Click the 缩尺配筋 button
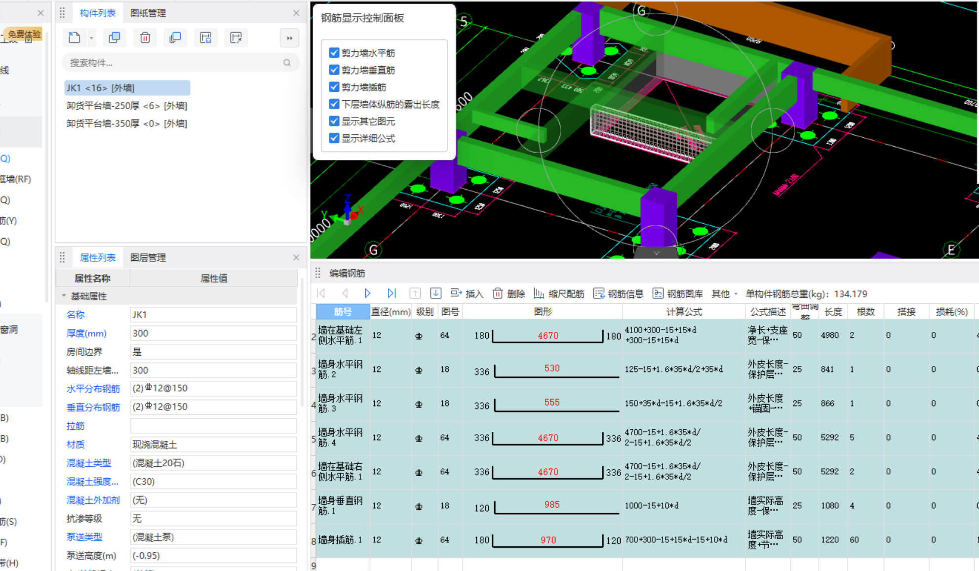The width and height of the screenshot is (979, 571). coord(559,293)
